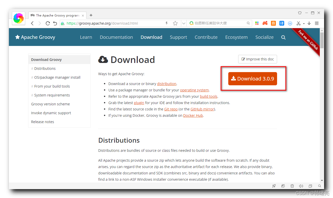The image size is (333, 198).
Task: Click the orange shopping extension icon
Action: 273,23
